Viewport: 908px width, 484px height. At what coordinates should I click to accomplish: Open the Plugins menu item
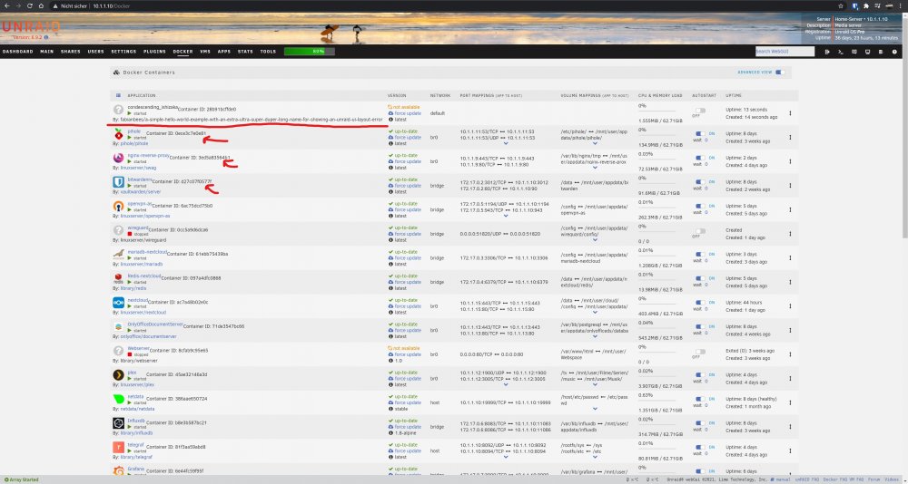[154, 52]
